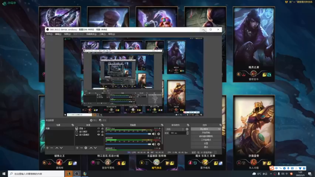Move scene up with the Scenes panel up arrow
The height and width of the screenshot is (177, 315).
point(57,148)
